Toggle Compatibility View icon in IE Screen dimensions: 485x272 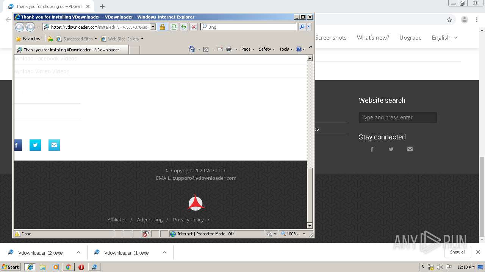(x=174, y=27)
